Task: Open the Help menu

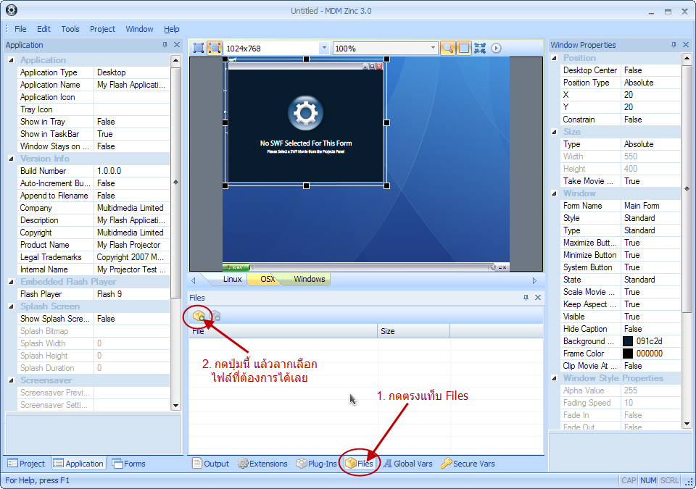Action: [172, 29]
